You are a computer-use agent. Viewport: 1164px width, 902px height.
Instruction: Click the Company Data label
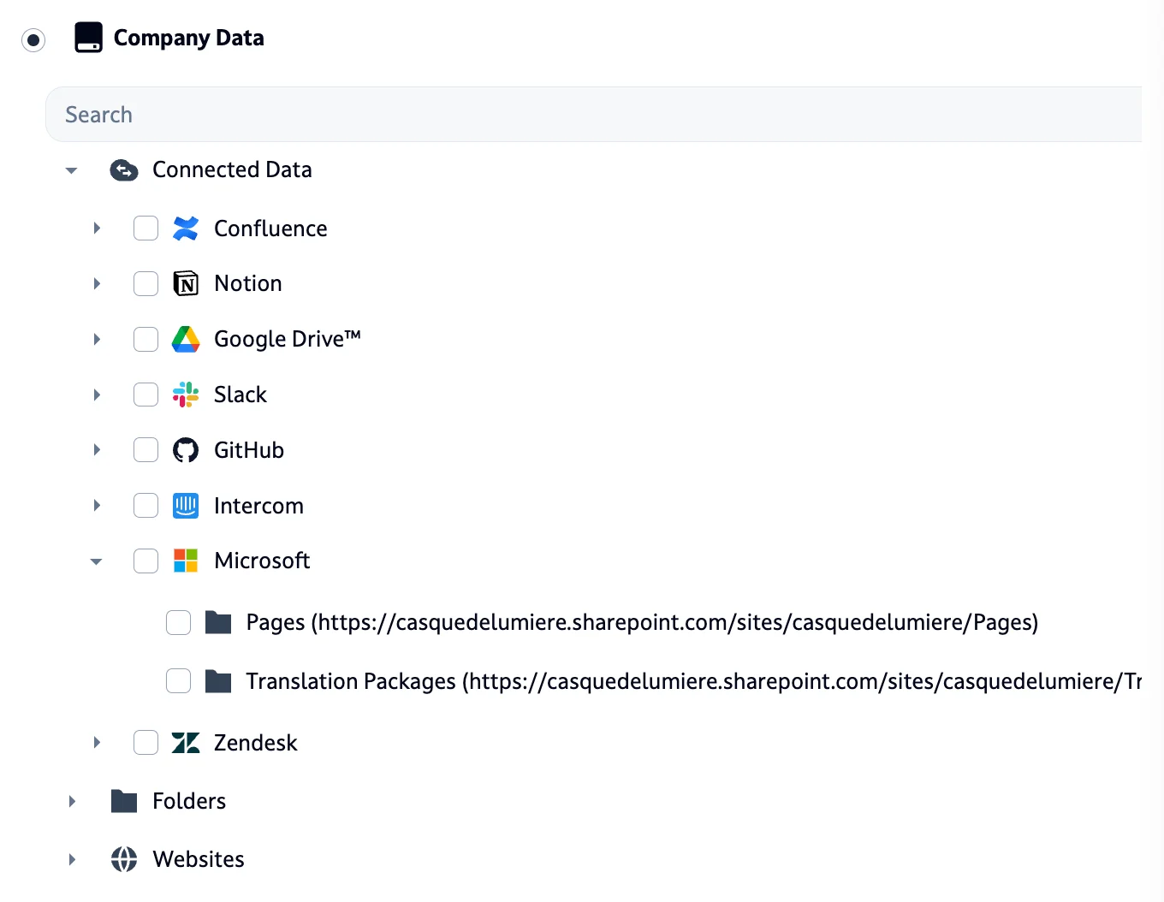coord(189,38)
